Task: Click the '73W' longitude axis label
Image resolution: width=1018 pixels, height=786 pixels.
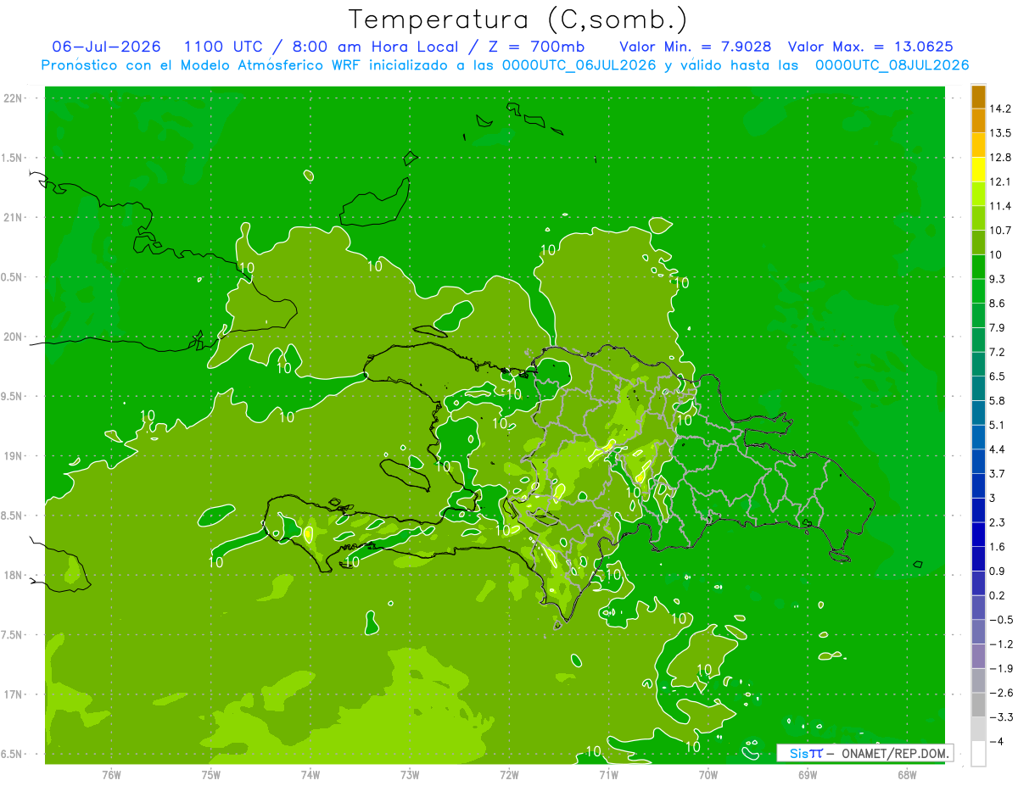Action: 410,775
